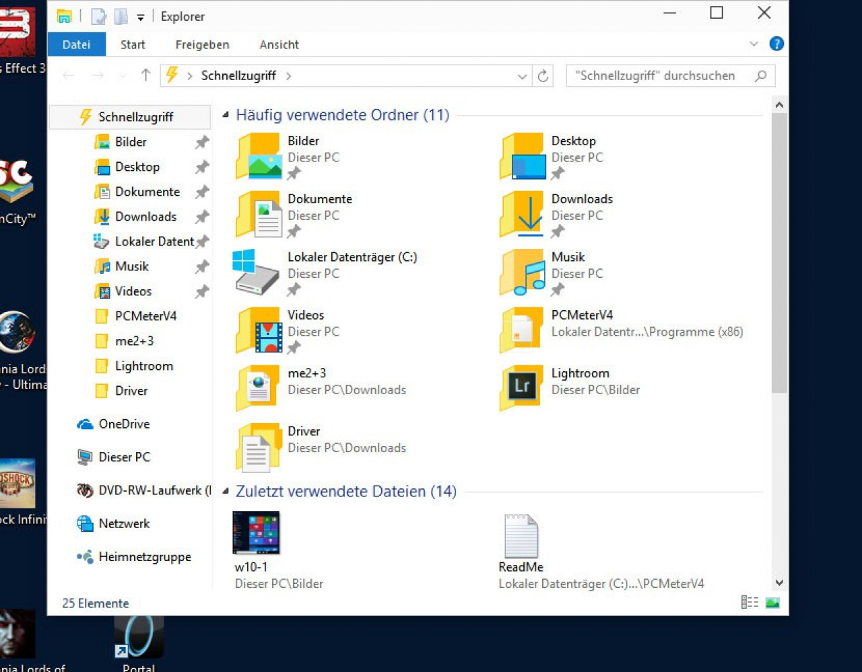The width and height of the screenshot is (862, 672).
Task: Select DVD-RW-Laufwerk in navigation pane
Action: (143, 490)
